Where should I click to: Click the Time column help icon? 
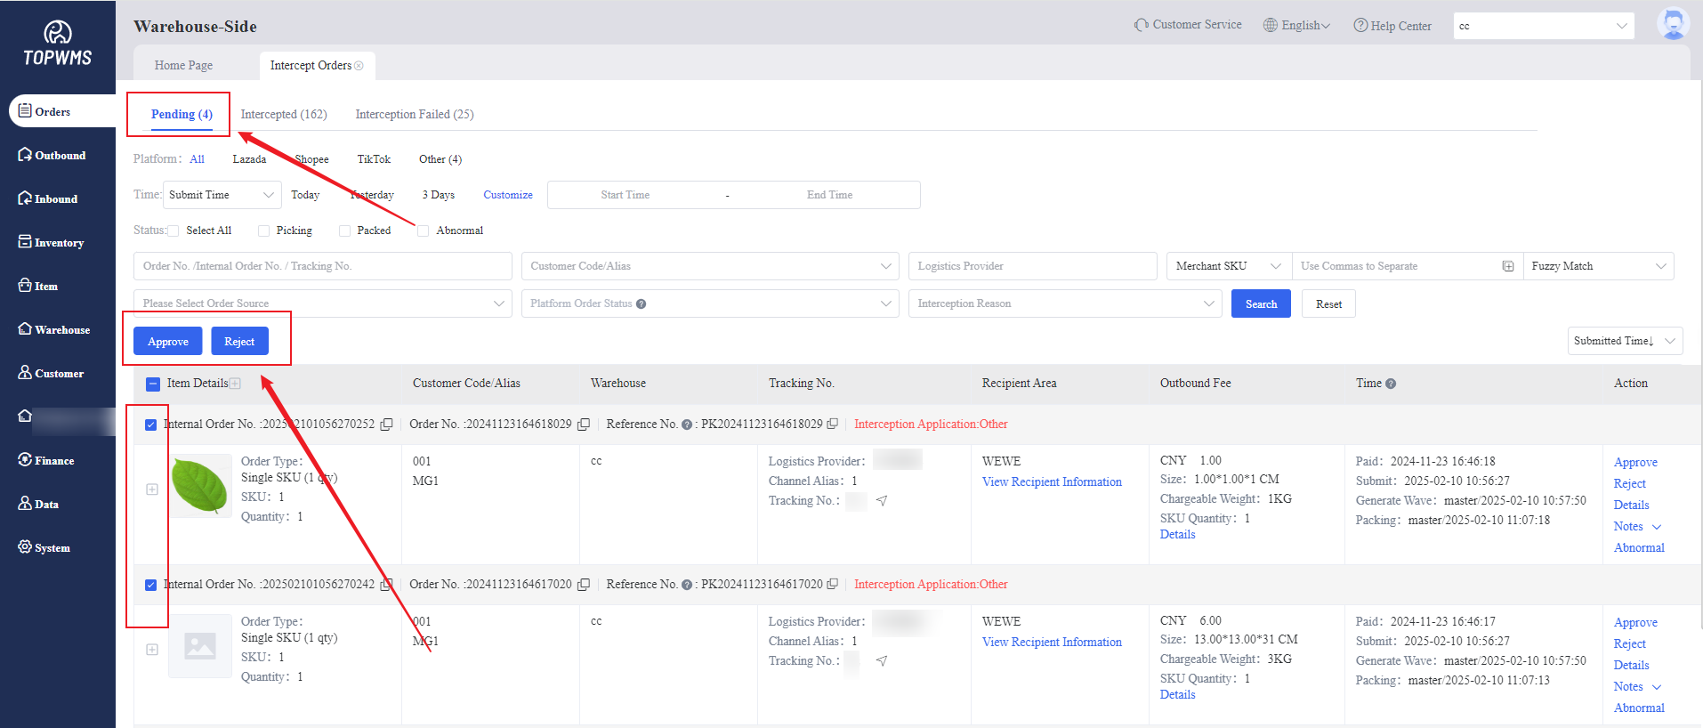click(1391, 384)
